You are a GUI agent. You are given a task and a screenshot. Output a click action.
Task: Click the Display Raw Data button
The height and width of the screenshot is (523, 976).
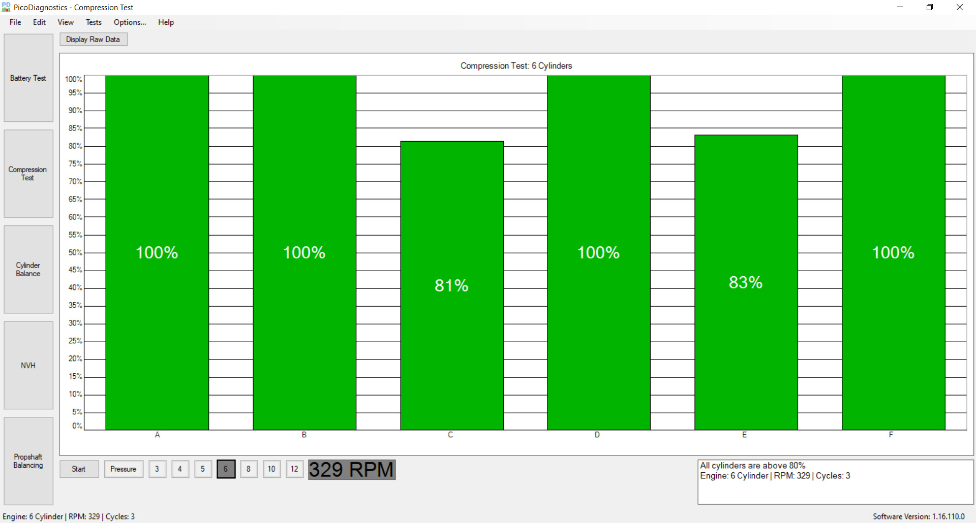tap(94, 40)
